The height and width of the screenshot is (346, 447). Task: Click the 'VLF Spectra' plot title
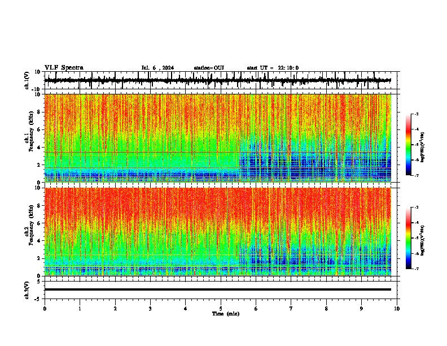pos(64,68)
